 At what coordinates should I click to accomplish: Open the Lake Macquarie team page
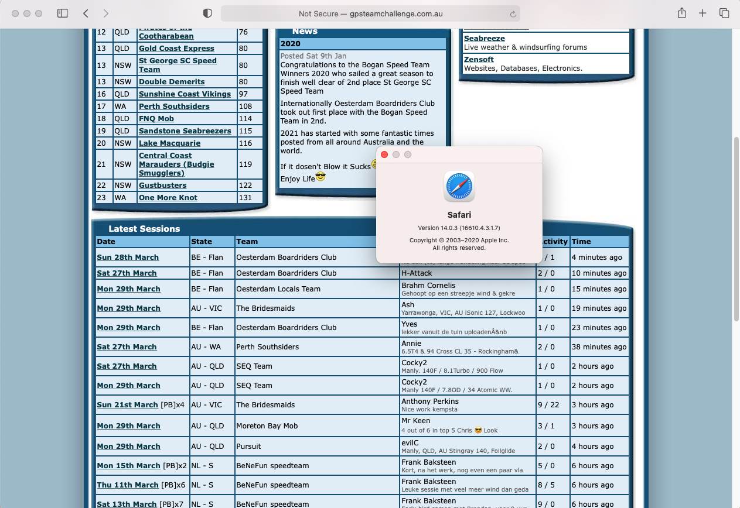point(169,143)
